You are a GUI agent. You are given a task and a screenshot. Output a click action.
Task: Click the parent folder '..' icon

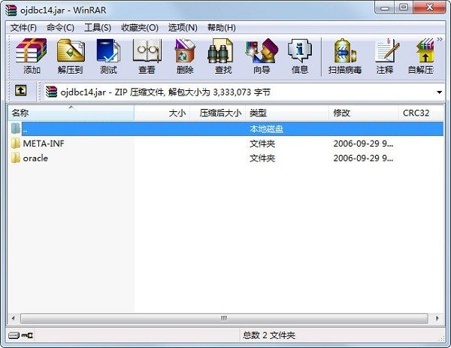tap(16, 129)
